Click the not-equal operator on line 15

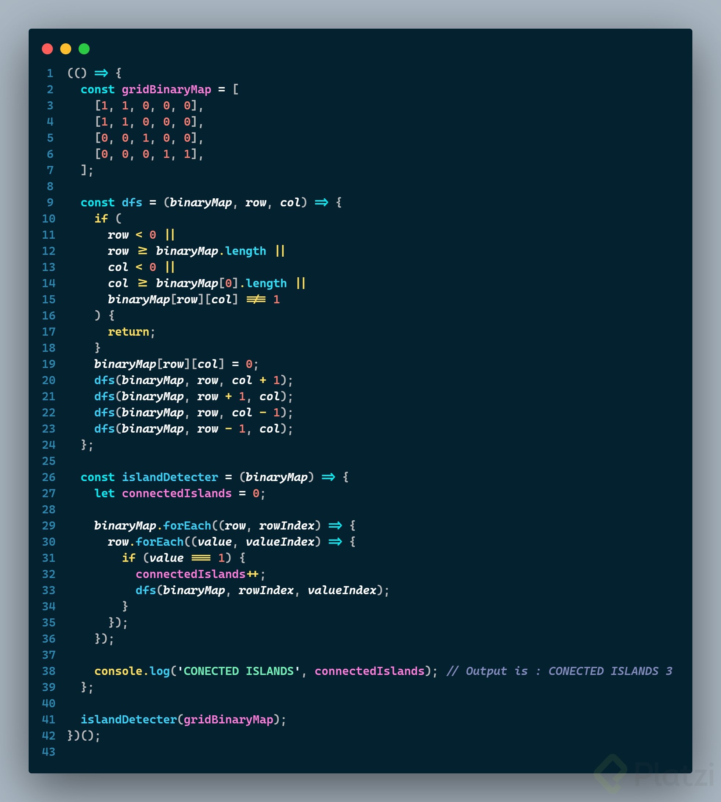coord(256,300)
